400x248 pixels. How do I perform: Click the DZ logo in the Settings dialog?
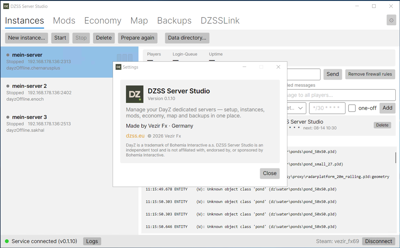[x=134, y=94]
